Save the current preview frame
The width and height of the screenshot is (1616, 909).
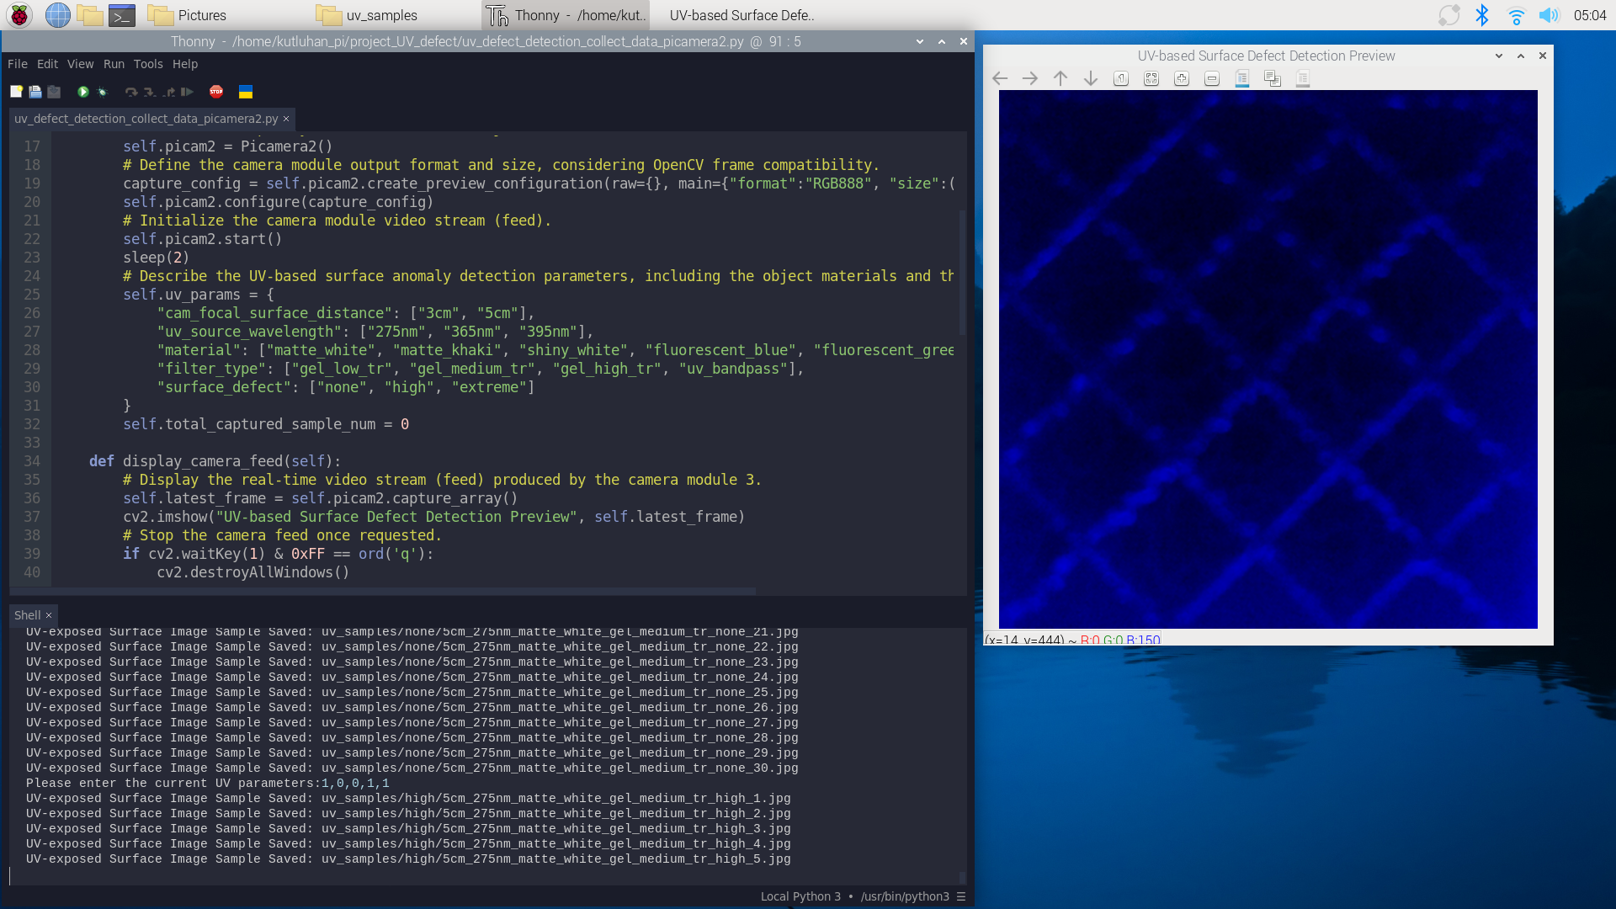coord(1241,78)
